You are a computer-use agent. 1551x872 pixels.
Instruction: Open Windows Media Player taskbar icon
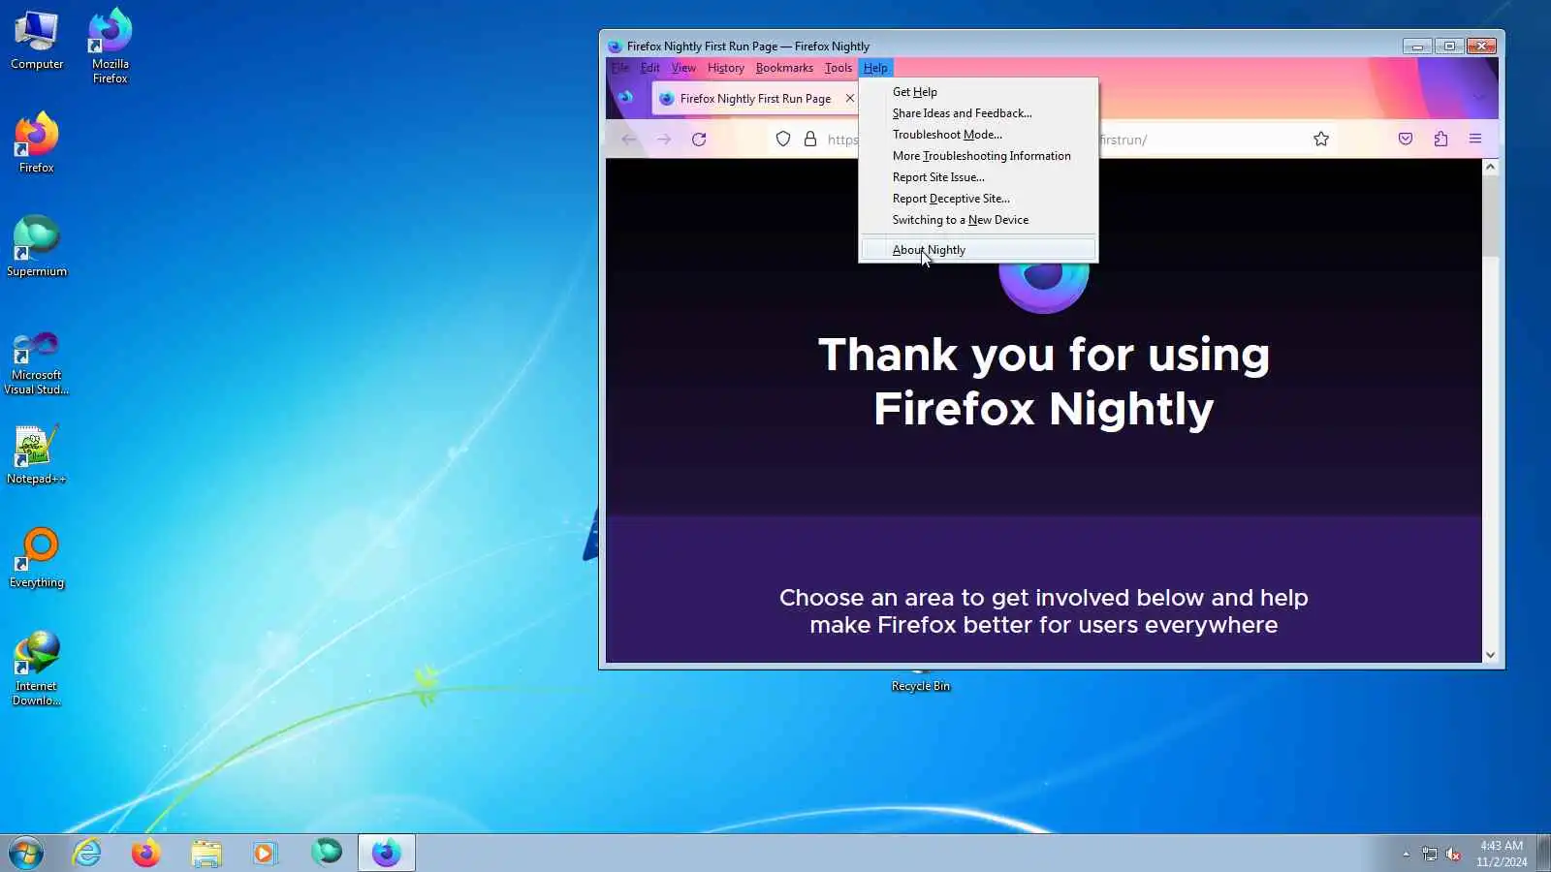click(x=265, y=854)
